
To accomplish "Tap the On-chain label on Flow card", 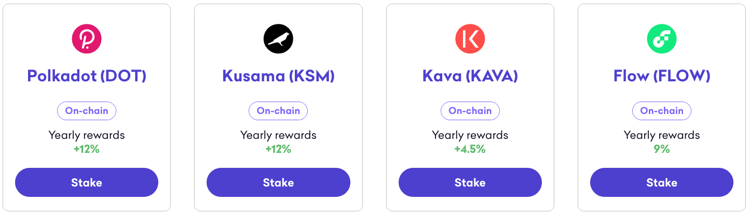I will 662,111.
